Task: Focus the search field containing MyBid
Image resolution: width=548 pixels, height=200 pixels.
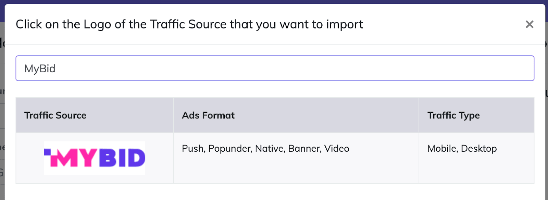Action: (x=275, y=68)
